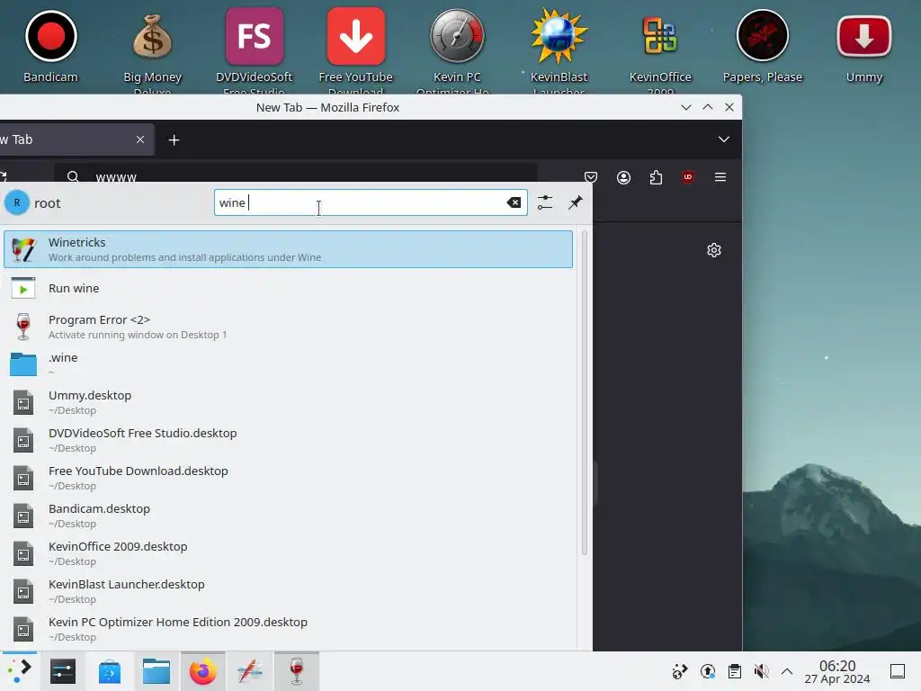Viewport: 921px width, 691px height.
Task: Click the root user avatar
Action: (17, 202)
